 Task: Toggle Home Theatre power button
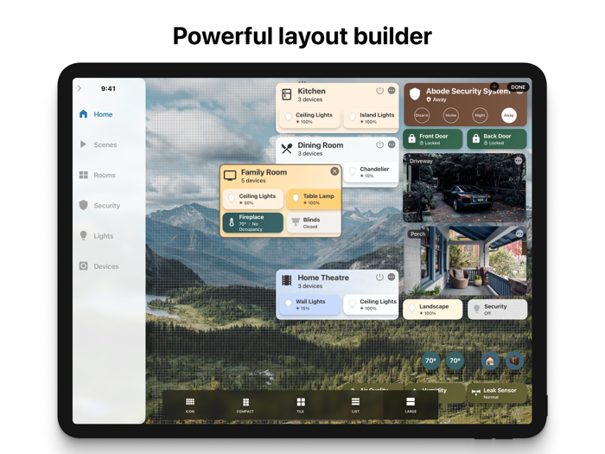coord(379,278)
